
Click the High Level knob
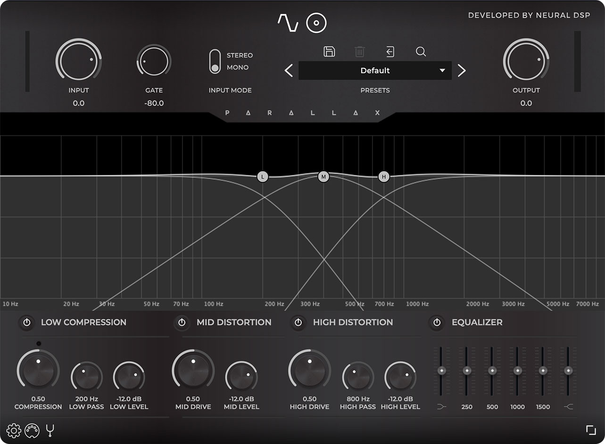coord(400,377)
